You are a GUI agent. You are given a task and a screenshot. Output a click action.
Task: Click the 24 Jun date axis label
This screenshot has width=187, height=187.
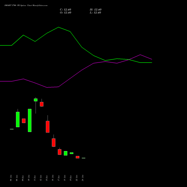[83, 178]
